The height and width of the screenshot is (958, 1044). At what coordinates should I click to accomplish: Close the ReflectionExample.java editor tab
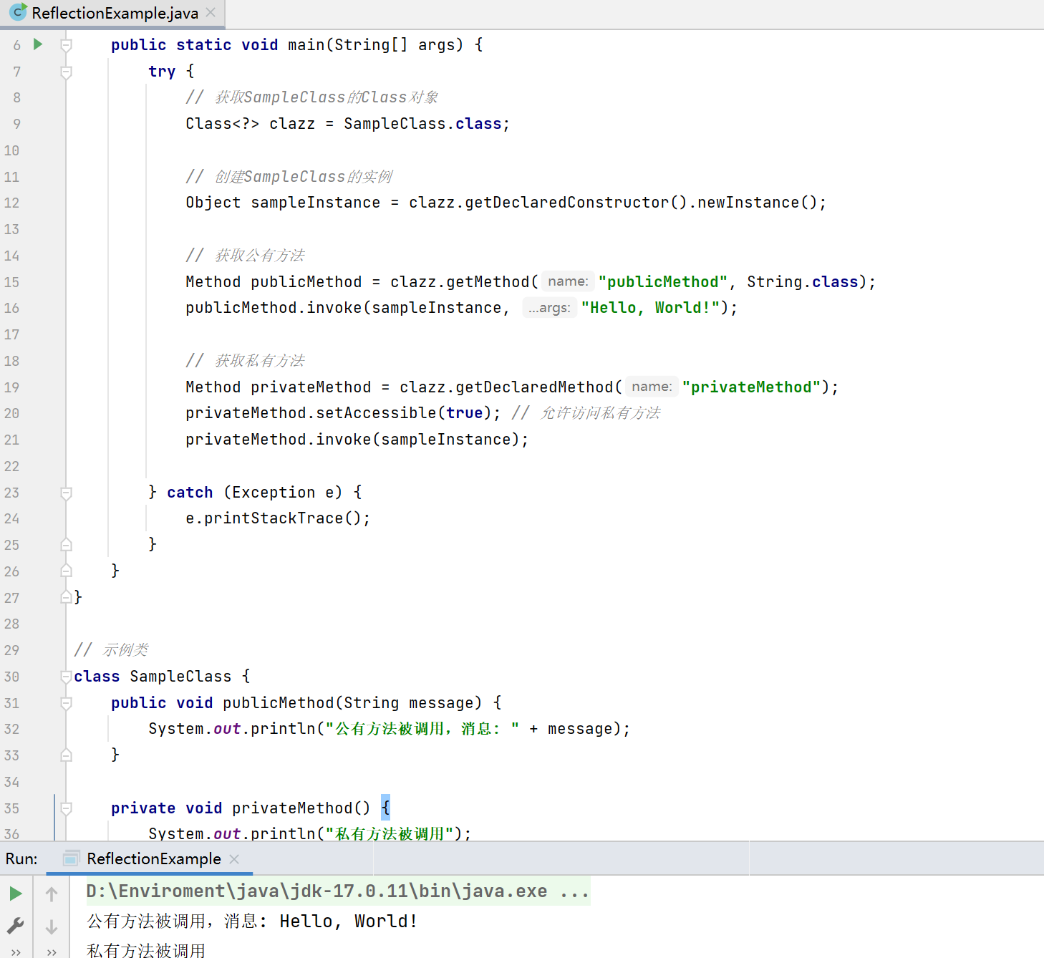(x=211, y=12)
